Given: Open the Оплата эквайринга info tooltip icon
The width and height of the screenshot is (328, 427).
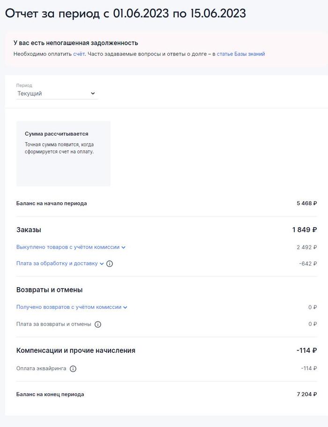Looking at the screenshot, I should pyautogui.click(x=73, y=369).
